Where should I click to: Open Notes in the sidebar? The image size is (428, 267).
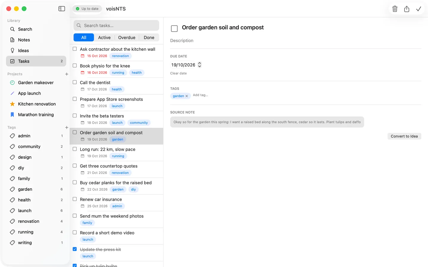click(x=36, y=40)
